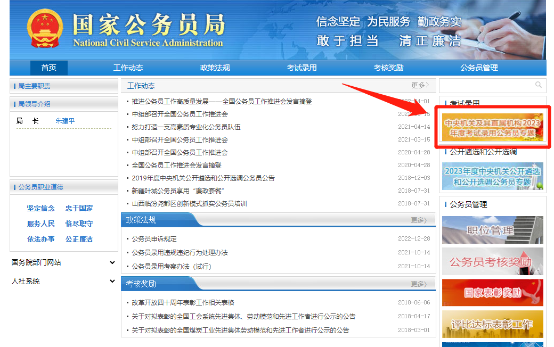Open the 首页 navigation tab
This screenshot has height=347, width=554.
(49, 68)
